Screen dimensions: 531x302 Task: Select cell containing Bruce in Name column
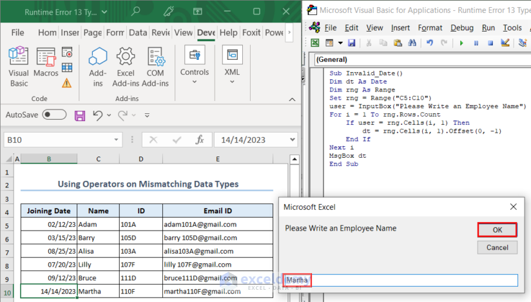pyautogui.click(x=98, y=278)
